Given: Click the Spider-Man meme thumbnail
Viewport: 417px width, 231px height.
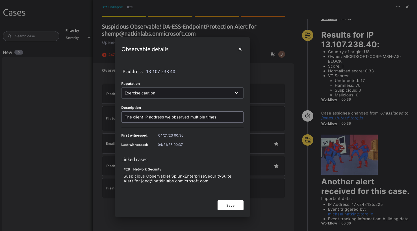Looking at the screenshot, I should pos(349,154).
